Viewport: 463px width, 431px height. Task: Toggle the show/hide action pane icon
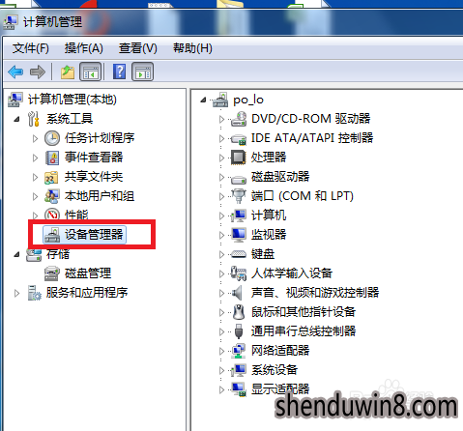click(142, 72)
